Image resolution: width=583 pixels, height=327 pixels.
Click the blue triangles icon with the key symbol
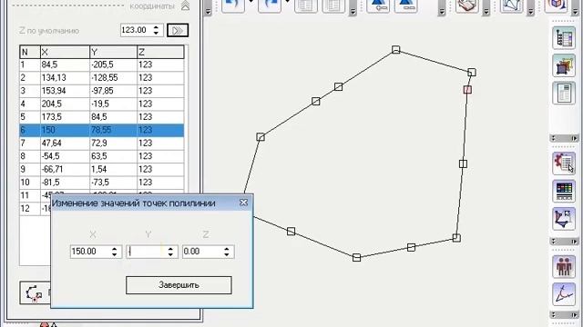378,5
